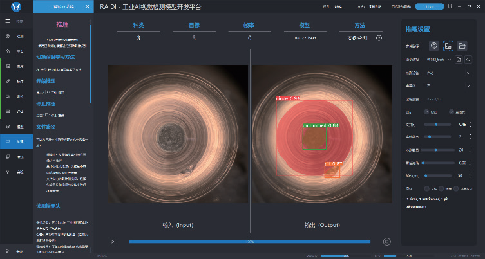
Task: Start inference with the play icon
Action: coord(113,242)
